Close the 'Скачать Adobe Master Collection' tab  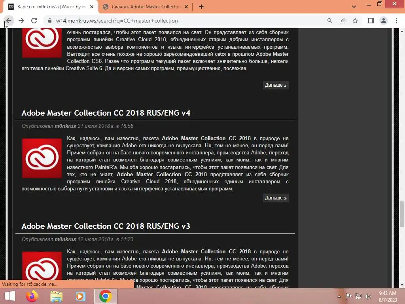point(186,7)
